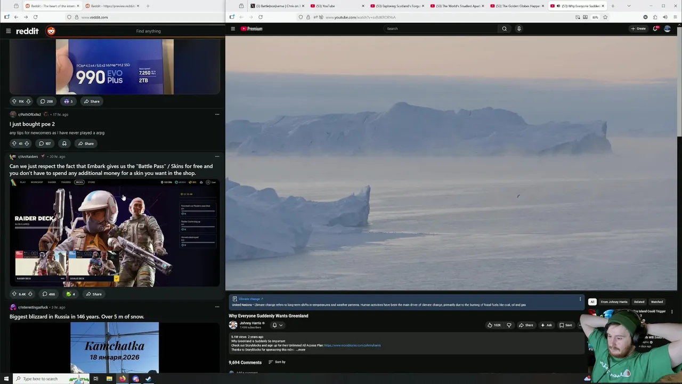Image resolution: width=682 pixels, height=384 pixels.
Task: Open the Climate change info panel link
Action: [251, 299]
